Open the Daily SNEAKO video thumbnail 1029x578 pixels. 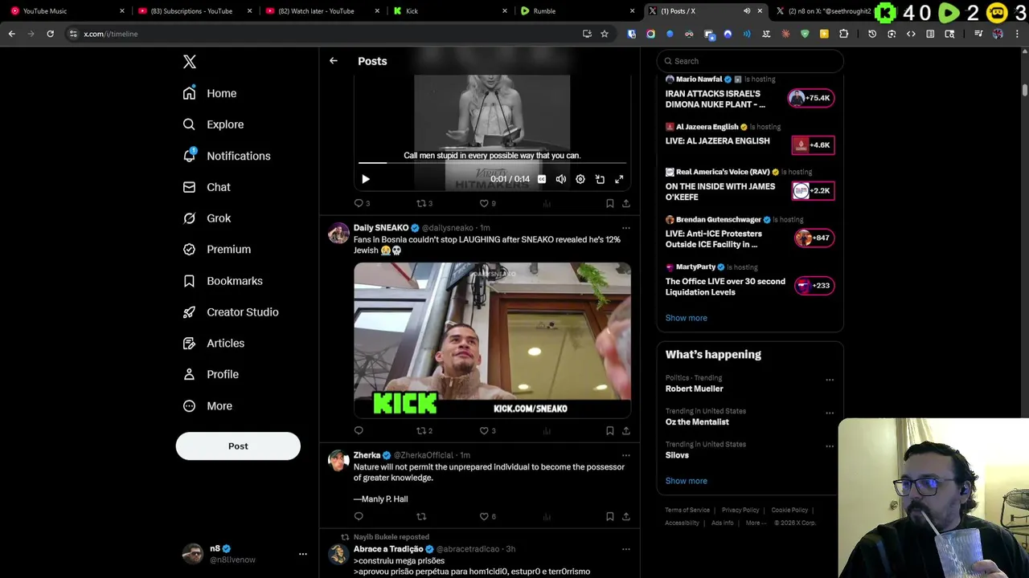tap(492, 340)
